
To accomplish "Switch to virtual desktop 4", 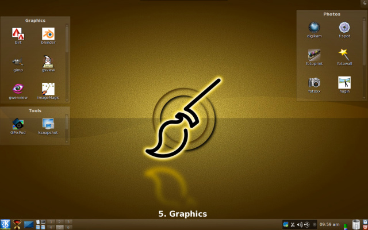I will 51,227.
